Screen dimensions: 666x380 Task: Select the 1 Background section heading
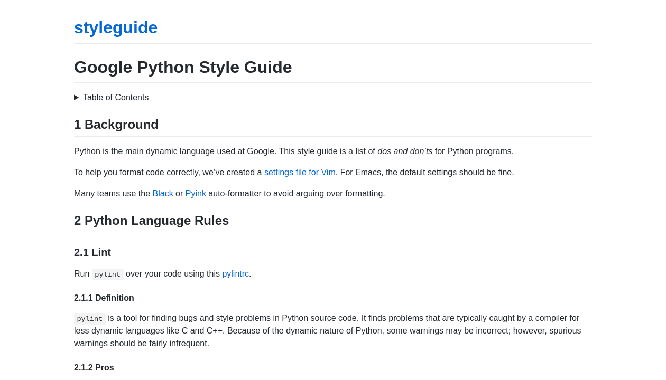116,125
